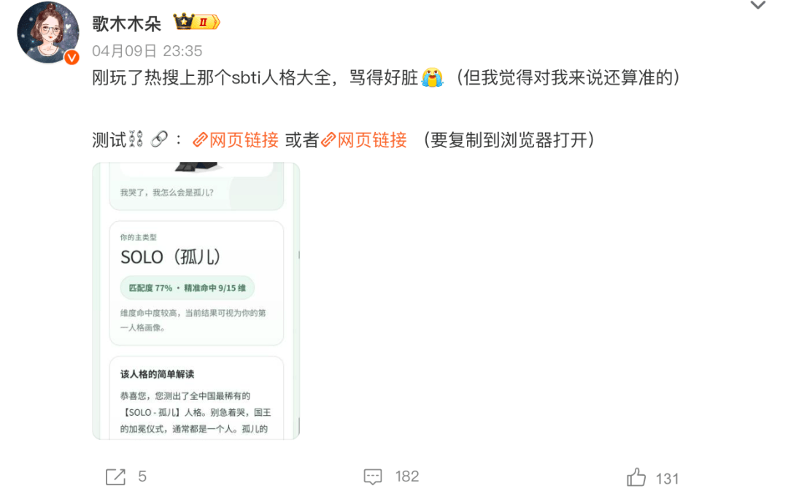Open the SOLO result screenshot image
Viewport: 788px width, 491px height.
coord(196,301)
